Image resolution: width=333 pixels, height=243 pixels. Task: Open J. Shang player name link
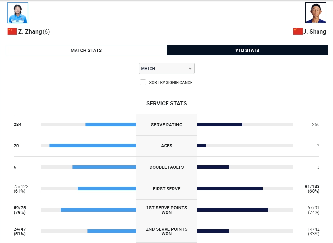pyautogui.click(x=315, y=32)
